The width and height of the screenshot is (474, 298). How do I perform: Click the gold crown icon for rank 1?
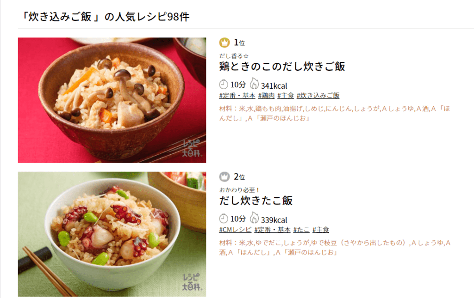pos(225,43)
